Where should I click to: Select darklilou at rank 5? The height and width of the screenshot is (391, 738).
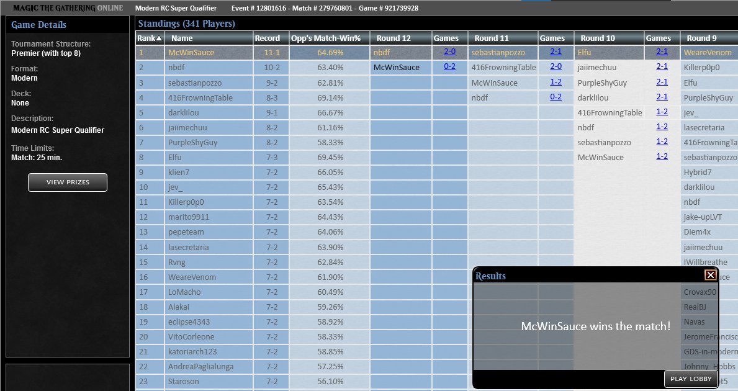[x=183, y=113]
